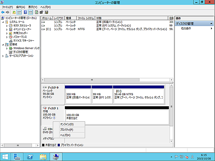This screenshot has height=161, width=215.
Task: Expand the タスク スケジューラ tree node
Action: [7, 26]
